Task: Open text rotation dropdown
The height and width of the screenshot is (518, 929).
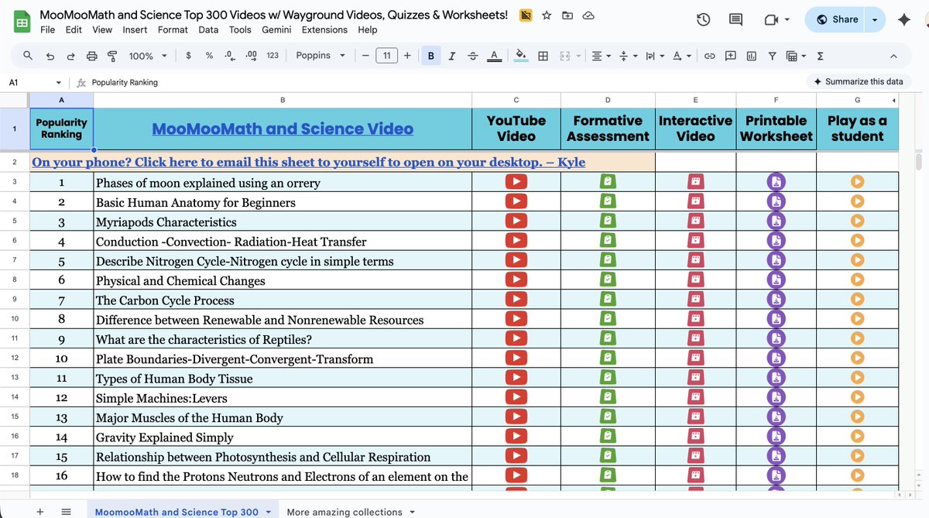Action: (x=681, y=56)
